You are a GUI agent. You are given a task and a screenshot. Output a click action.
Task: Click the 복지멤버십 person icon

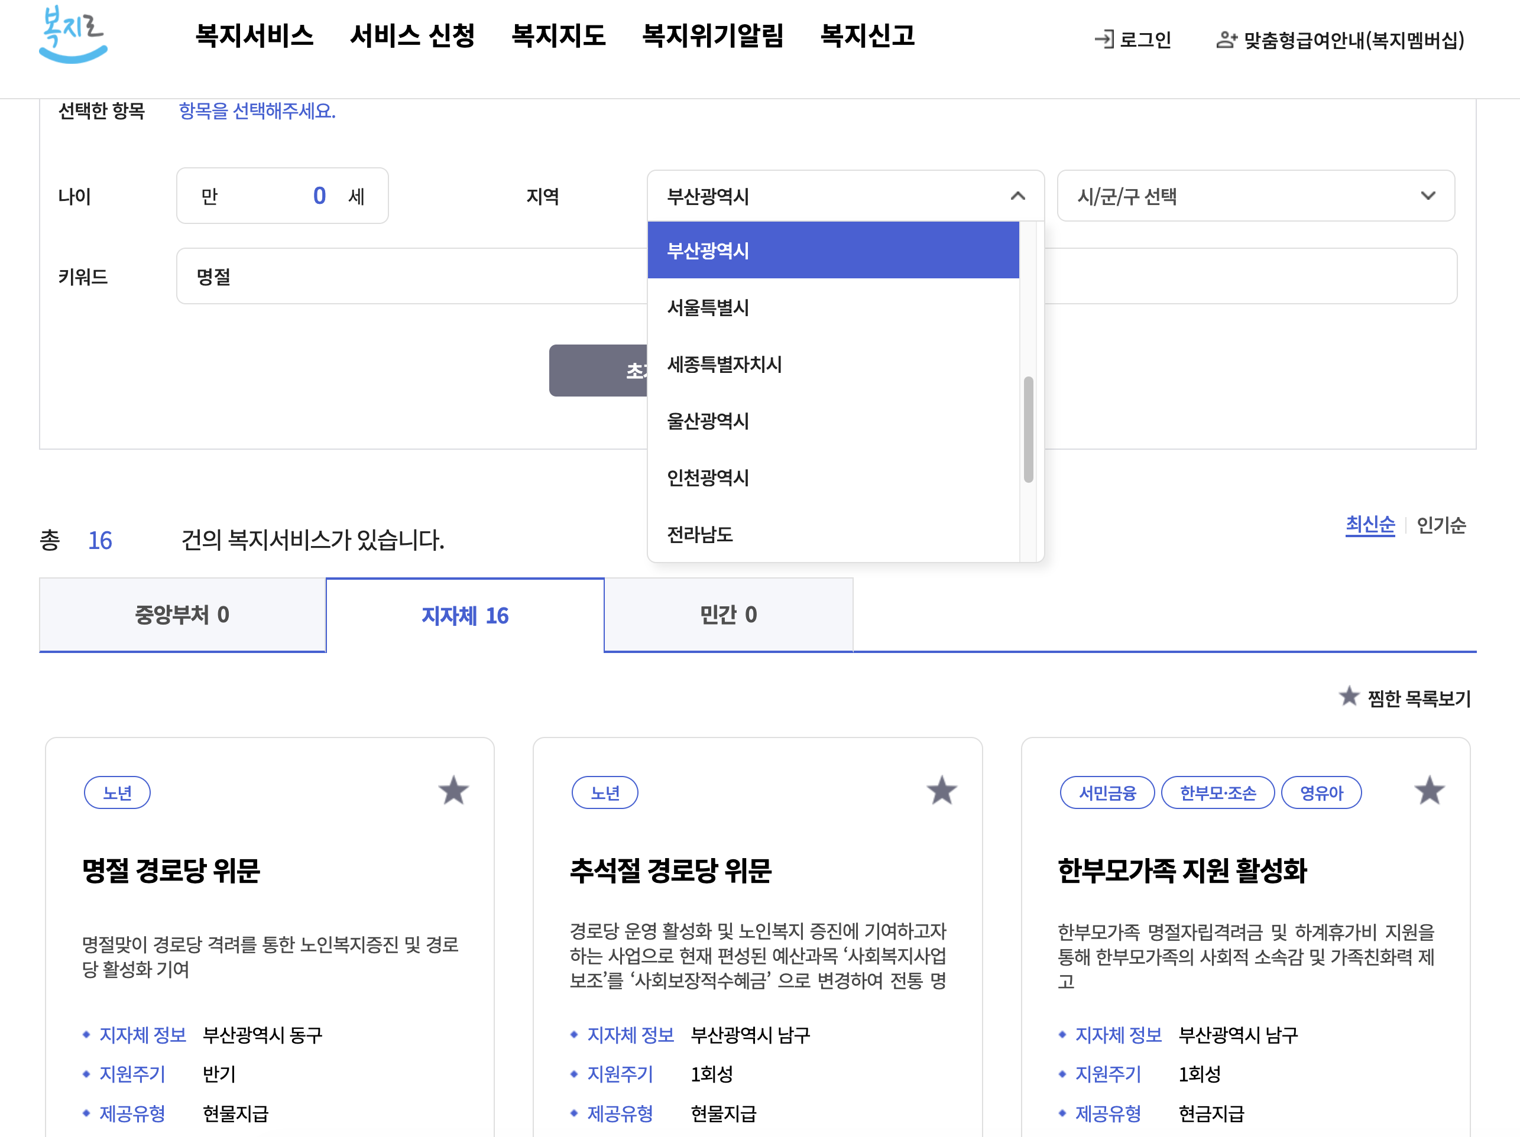click(x=1226, y=40)
